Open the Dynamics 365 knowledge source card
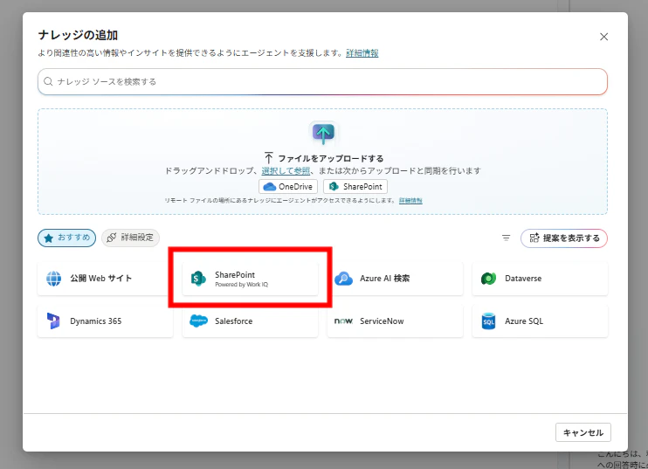The width and height of the screenshot is (648, 469). click(105, 321)
